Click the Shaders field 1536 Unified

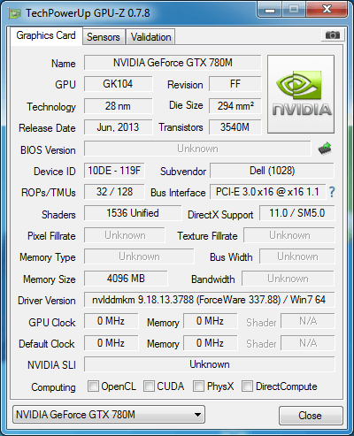pos(133,213)
